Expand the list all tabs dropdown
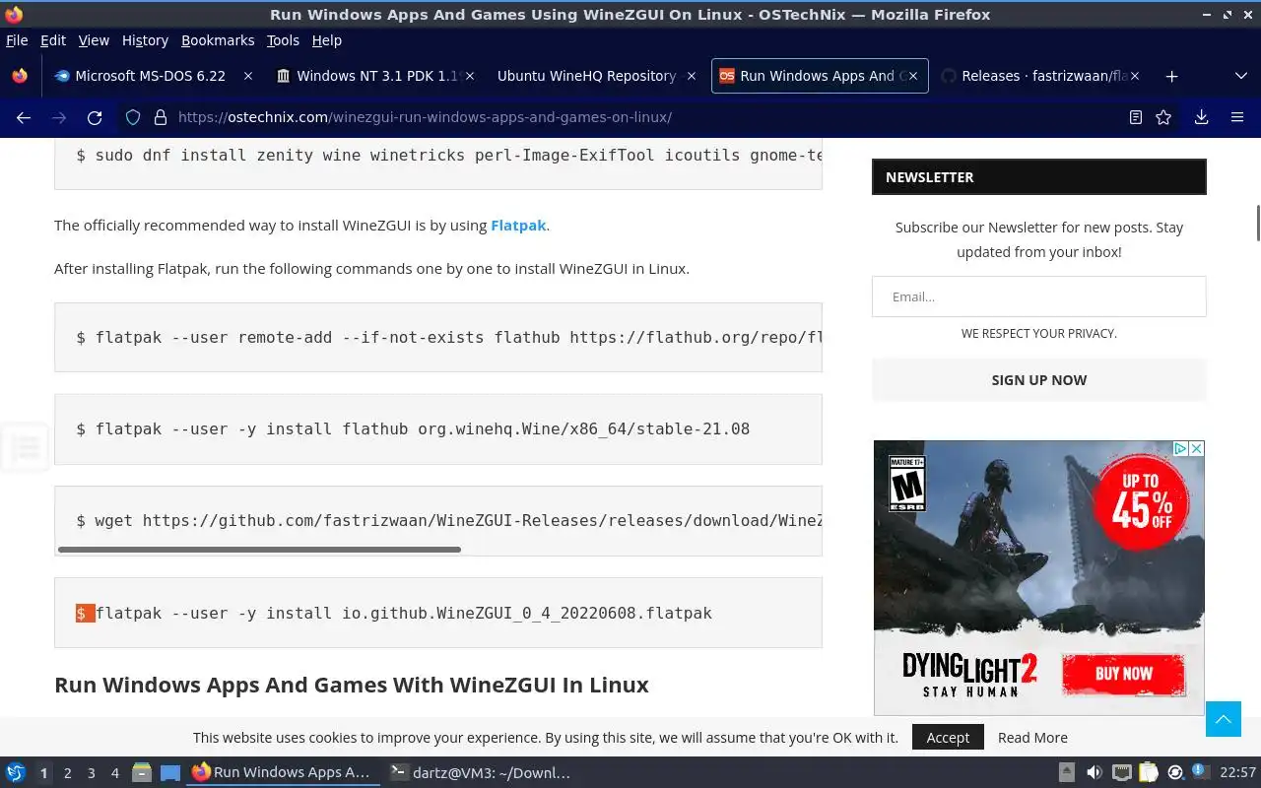Image resolution: width=1261 pixels, height=788 pixels. 1240,76
